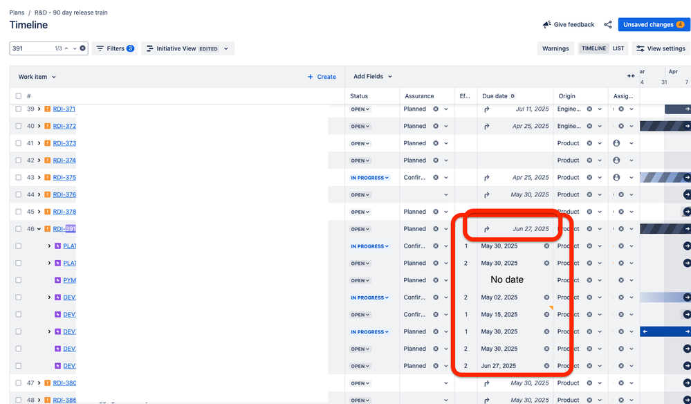The width and height of the screenshot is (691, 404).
Task: Switch to the LIST view tab
Action: pyautogui.click(x=618, y=48)
